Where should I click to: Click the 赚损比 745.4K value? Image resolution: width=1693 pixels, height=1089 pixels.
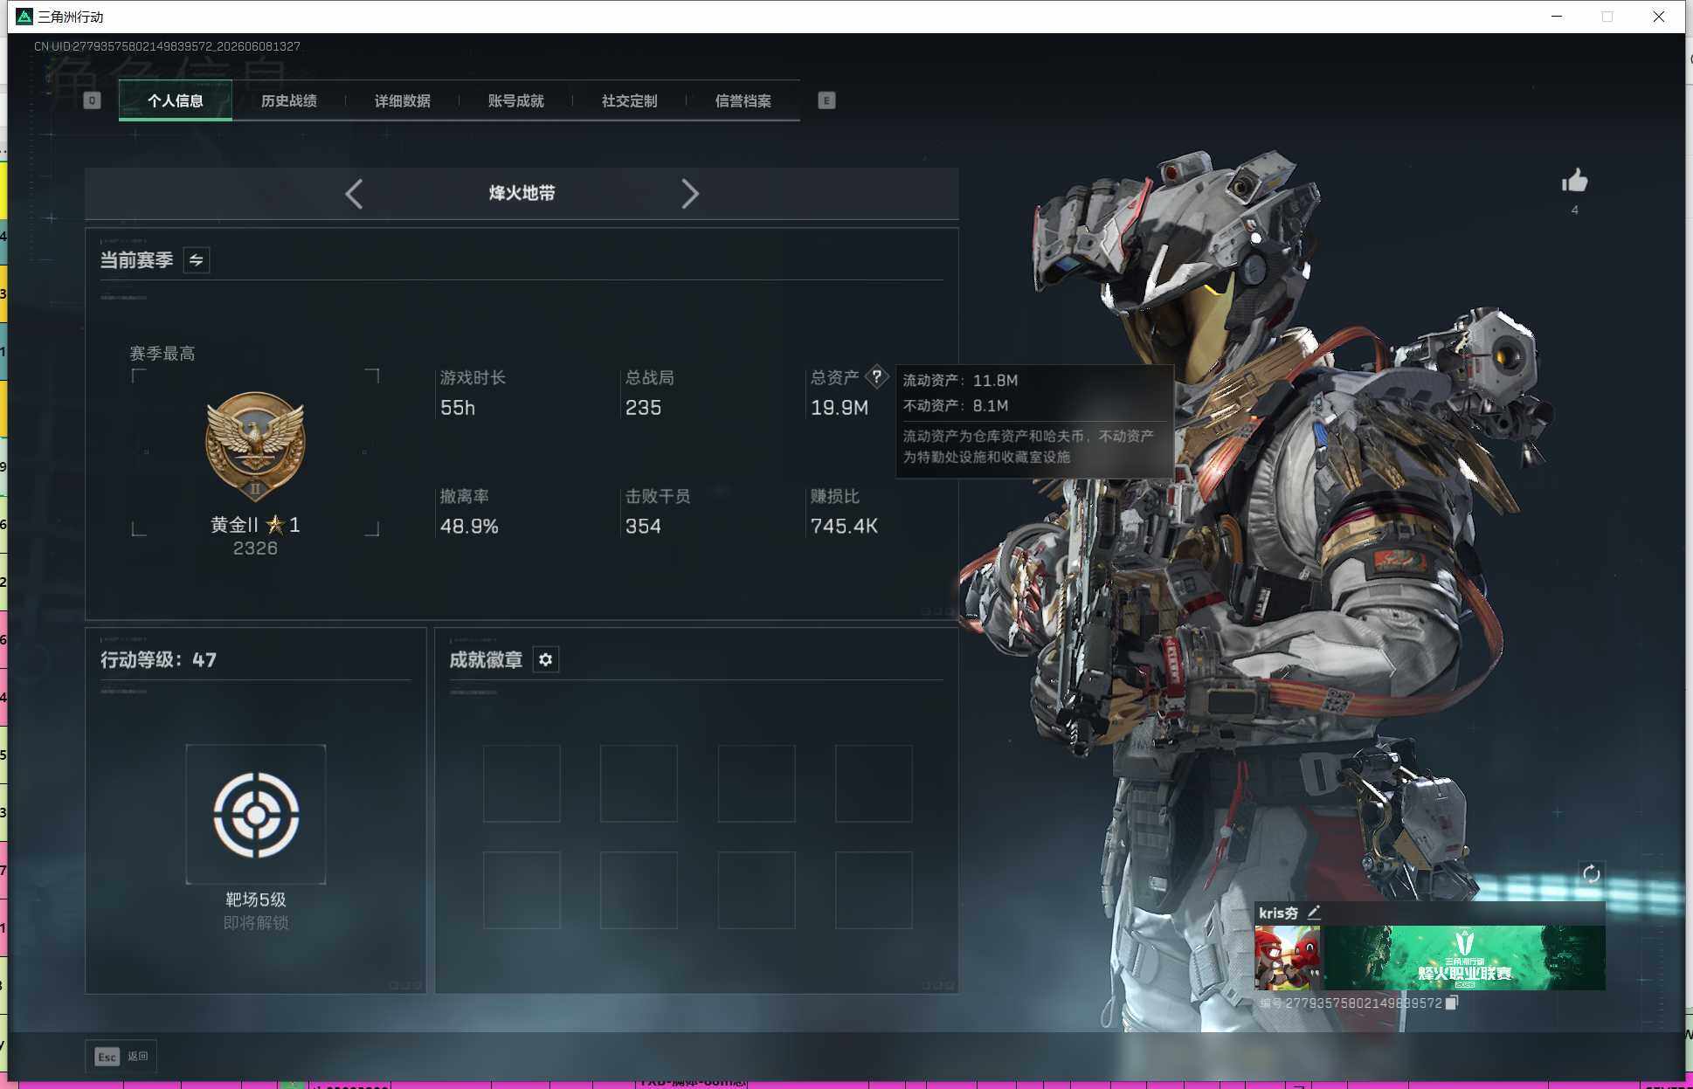(844, 527)
